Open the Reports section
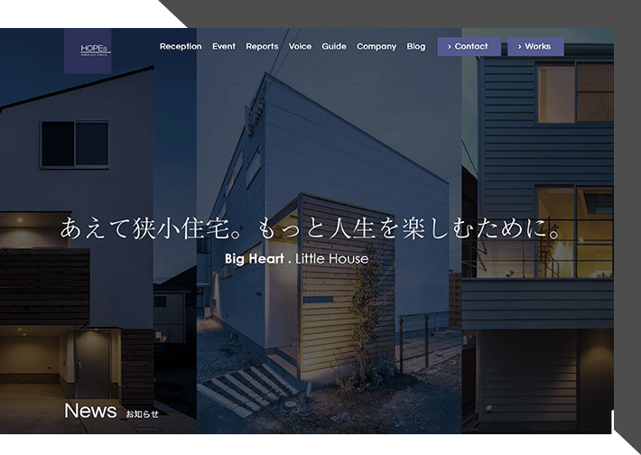Viewport: 641px width, 455px height. point(262,47)
